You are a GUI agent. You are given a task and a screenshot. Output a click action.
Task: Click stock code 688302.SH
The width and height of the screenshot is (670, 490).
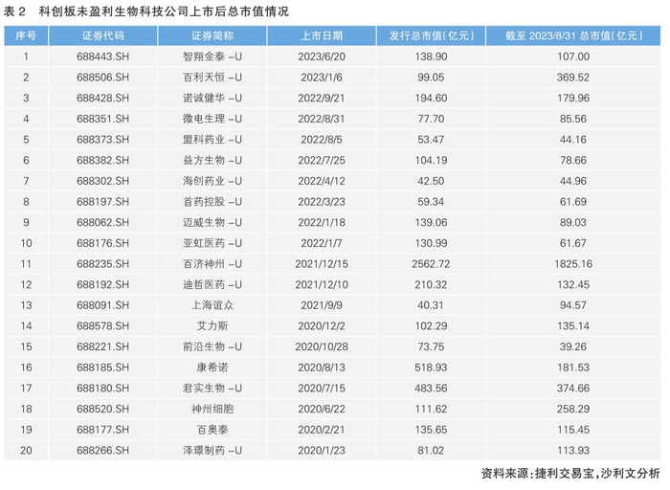(103, 181)
